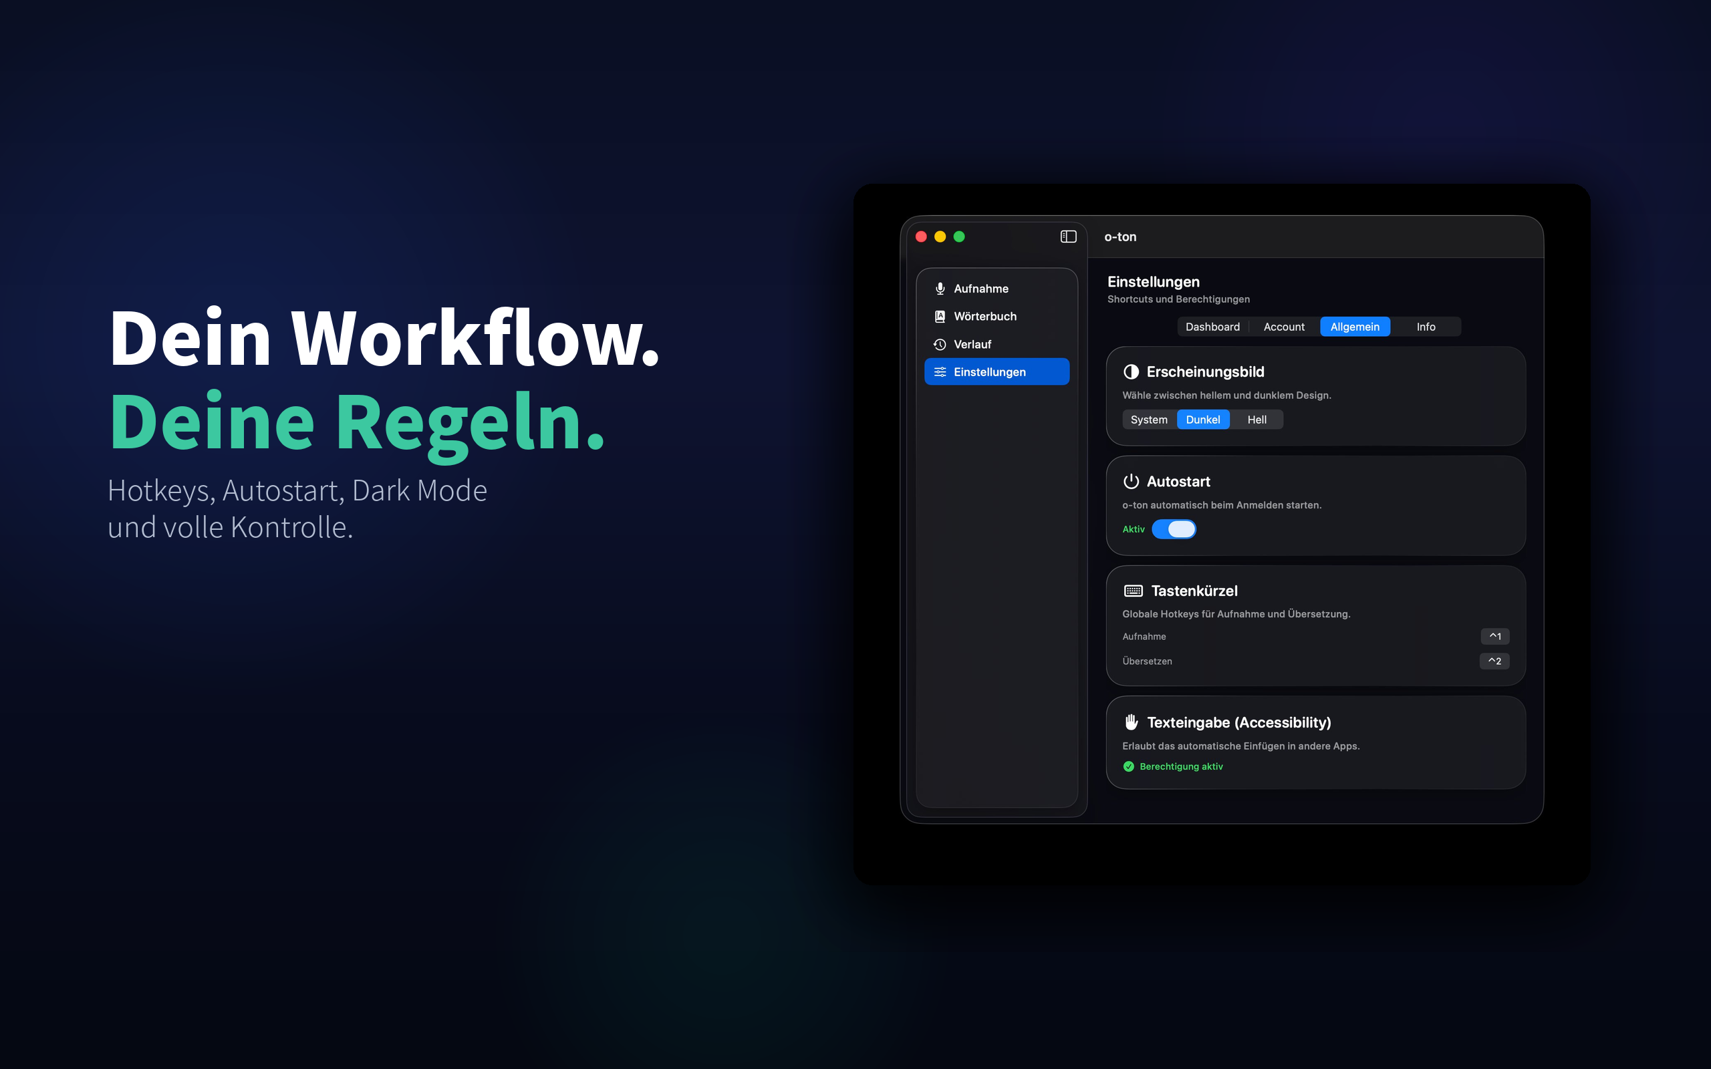Image resolution: width=1711 pixels, height=1069 pixels.
Task: Click the Tastenkürzel keyboard icon
Action: pyautogui.click(x=1134, y=591)
